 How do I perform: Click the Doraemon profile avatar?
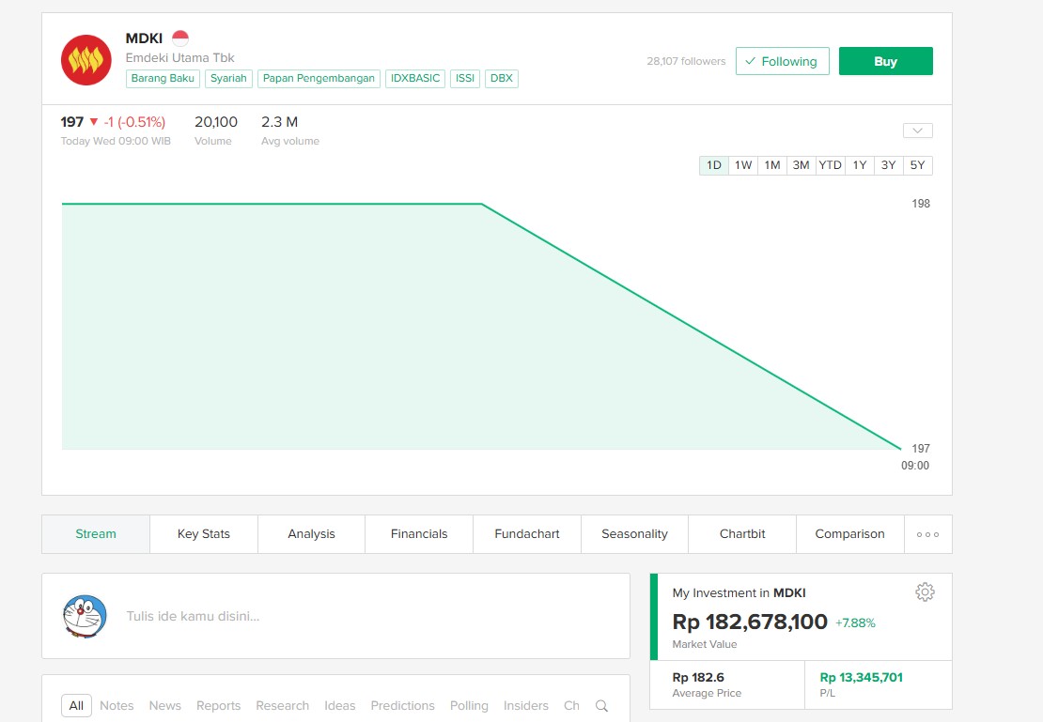click(x=84, y=616)
